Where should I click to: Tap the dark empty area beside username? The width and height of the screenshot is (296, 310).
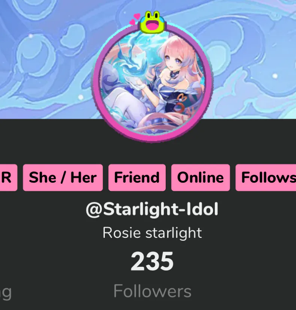click(257, 210)
